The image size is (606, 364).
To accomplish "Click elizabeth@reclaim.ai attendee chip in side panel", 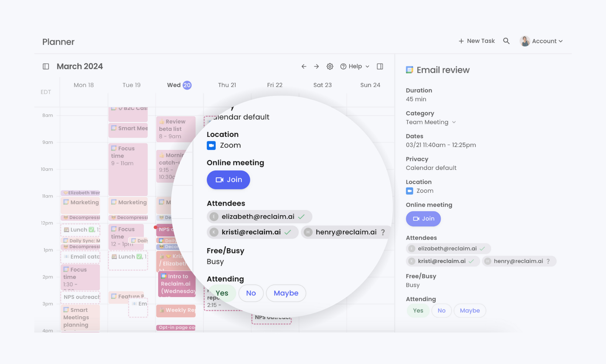I will [x=448, y=249].
